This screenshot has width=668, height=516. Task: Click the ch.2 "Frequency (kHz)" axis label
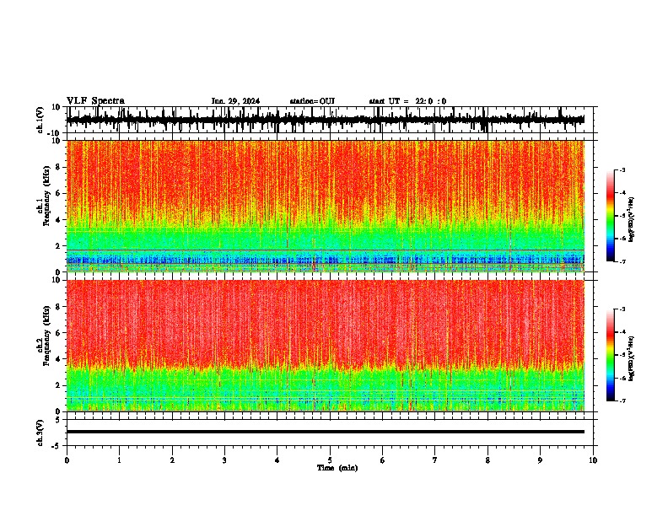(46, 336)
